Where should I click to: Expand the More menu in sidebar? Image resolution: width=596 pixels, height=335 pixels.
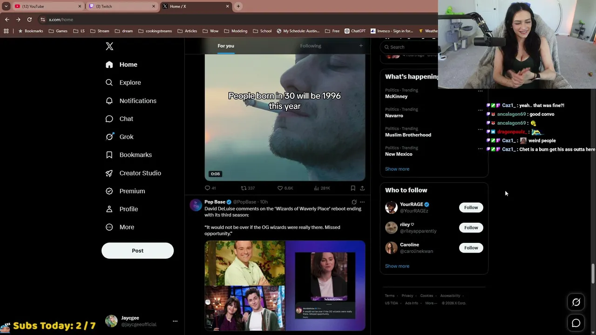click(120, 227)
